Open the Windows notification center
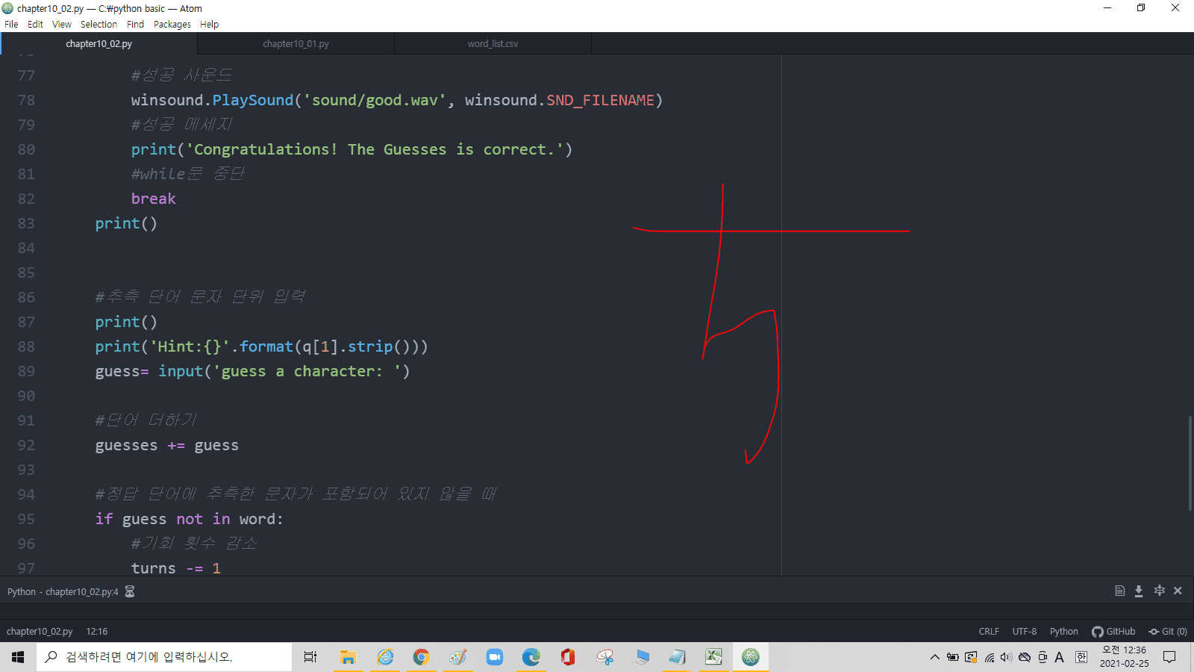The image size is (1194, 672). coord(1169,657)
